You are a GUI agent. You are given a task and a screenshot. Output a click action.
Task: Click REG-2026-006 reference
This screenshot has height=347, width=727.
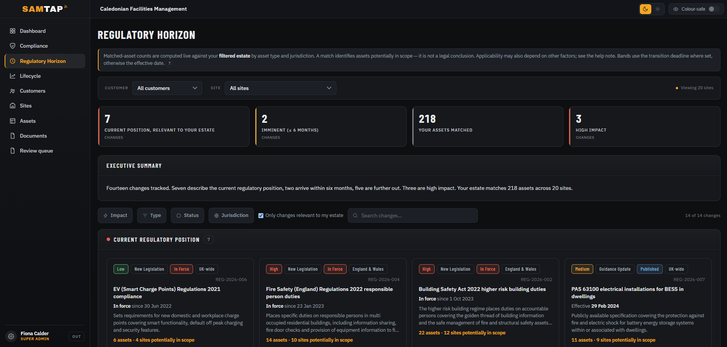[231, 280]
